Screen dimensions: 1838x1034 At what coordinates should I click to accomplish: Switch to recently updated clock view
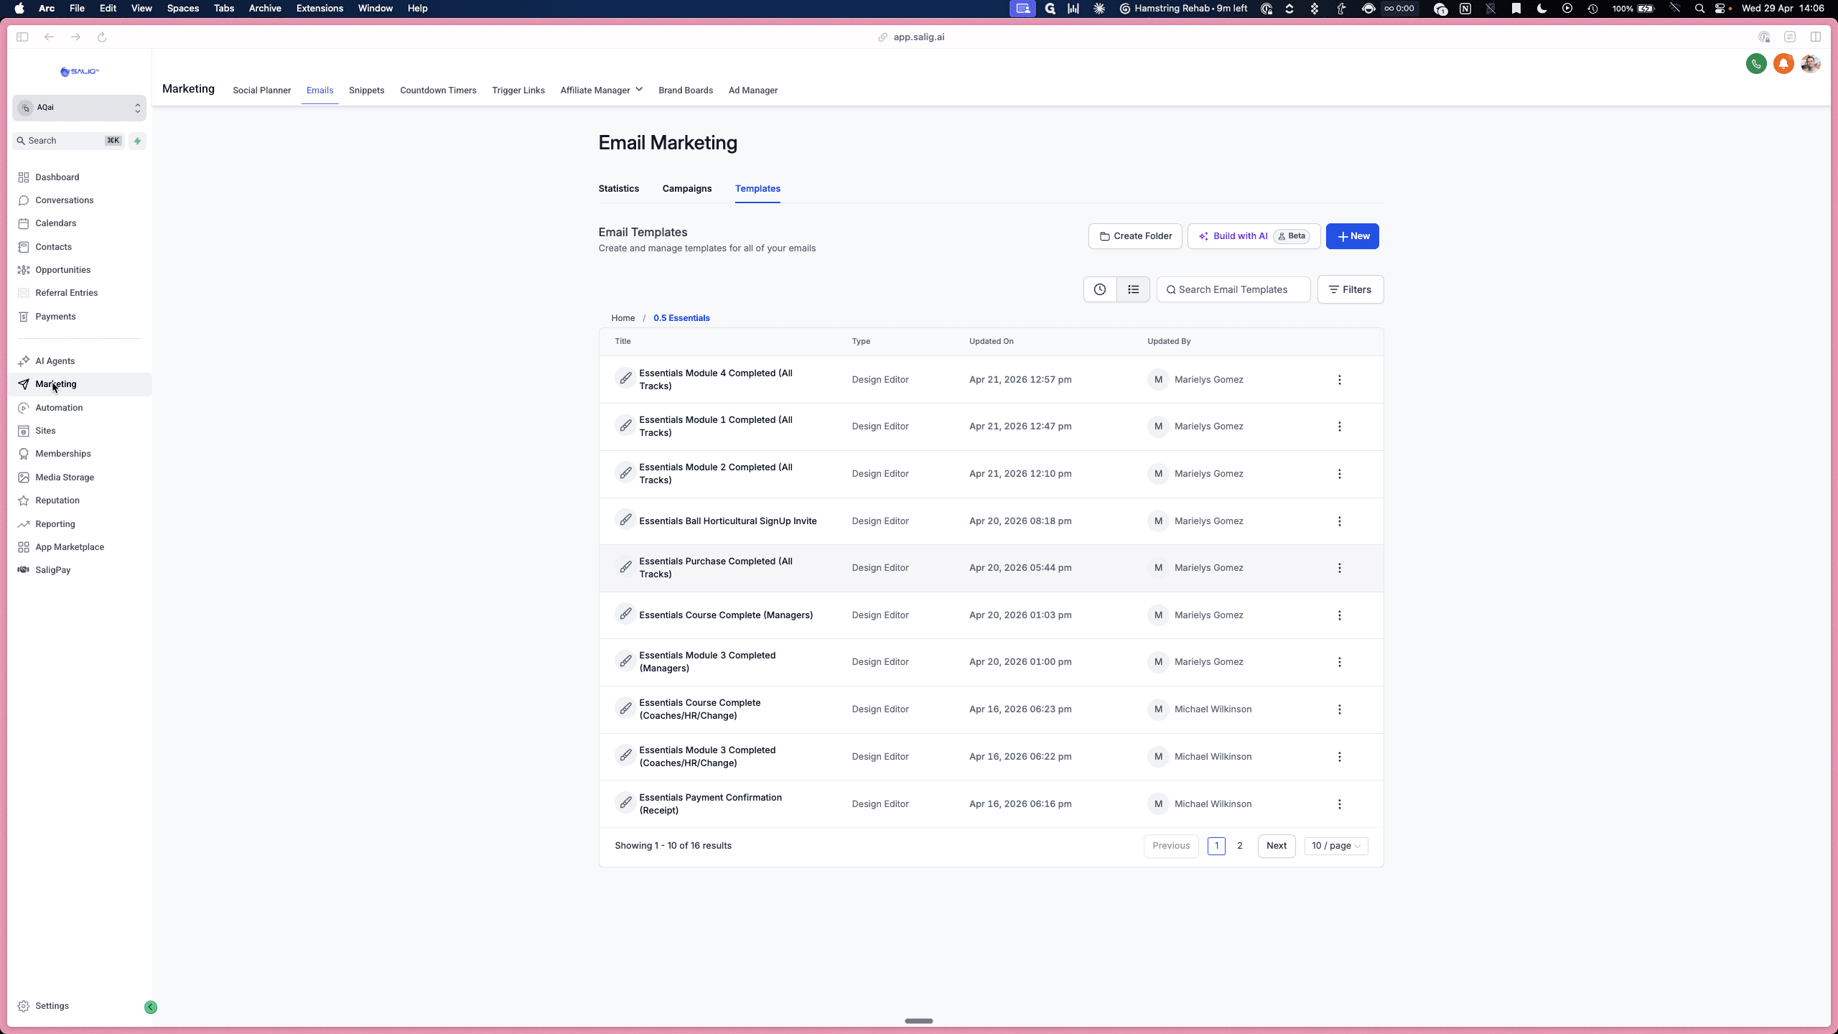[1100, 289]
